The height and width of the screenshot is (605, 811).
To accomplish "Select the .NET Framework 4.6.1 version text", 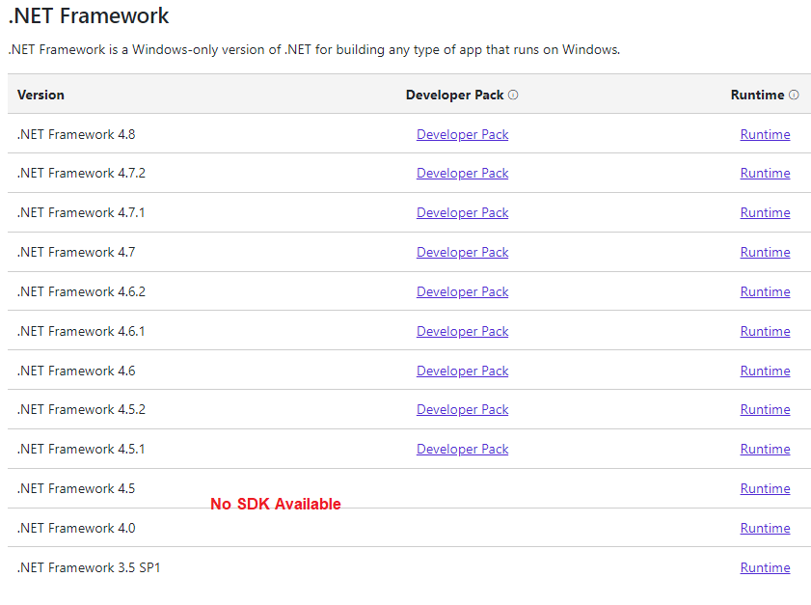I will click(81, 331).
